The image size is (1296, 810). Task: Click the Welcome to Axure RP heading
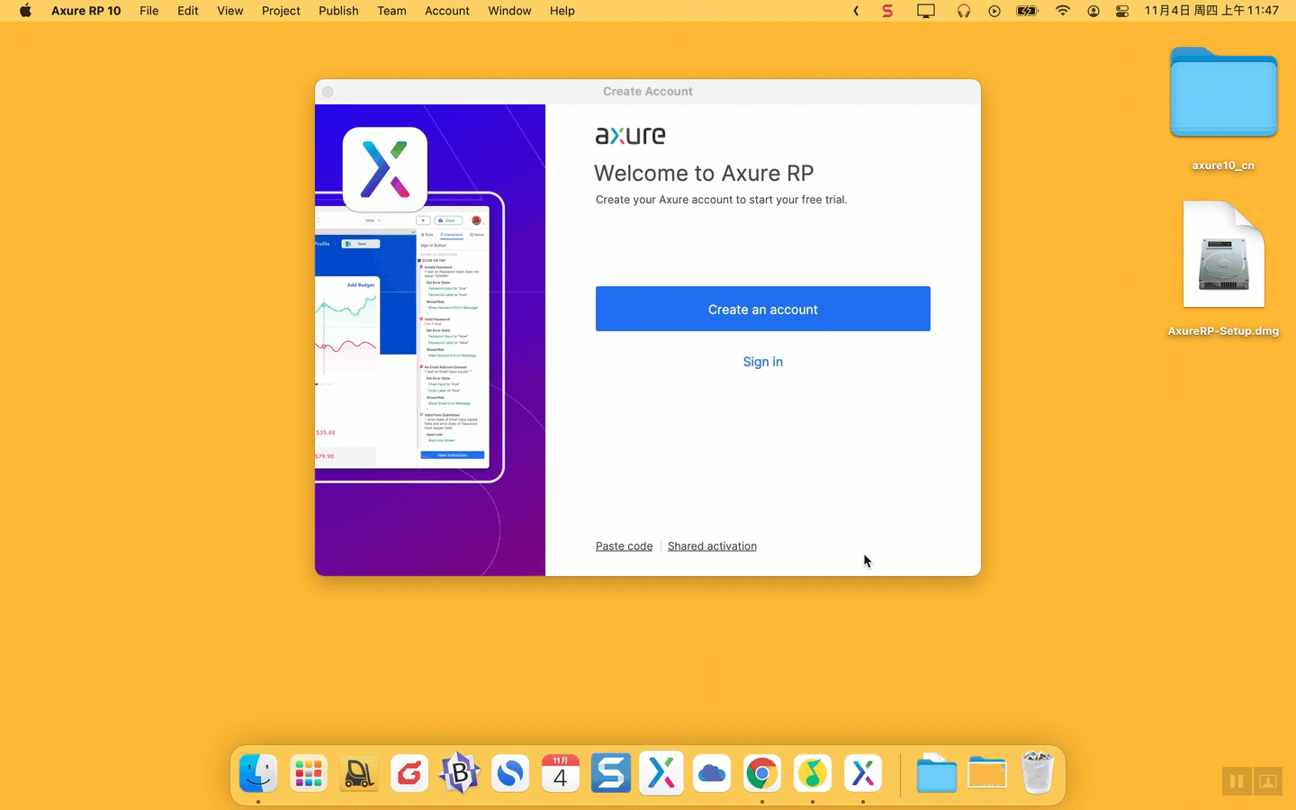click(x=704, y=173)
